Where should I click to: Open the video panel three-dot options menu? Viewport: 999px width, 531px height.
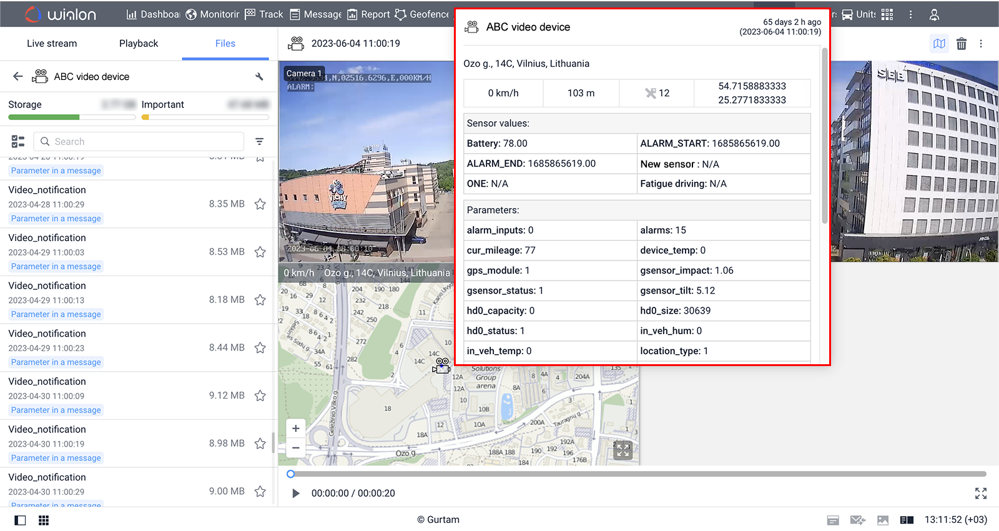point(981,44)
